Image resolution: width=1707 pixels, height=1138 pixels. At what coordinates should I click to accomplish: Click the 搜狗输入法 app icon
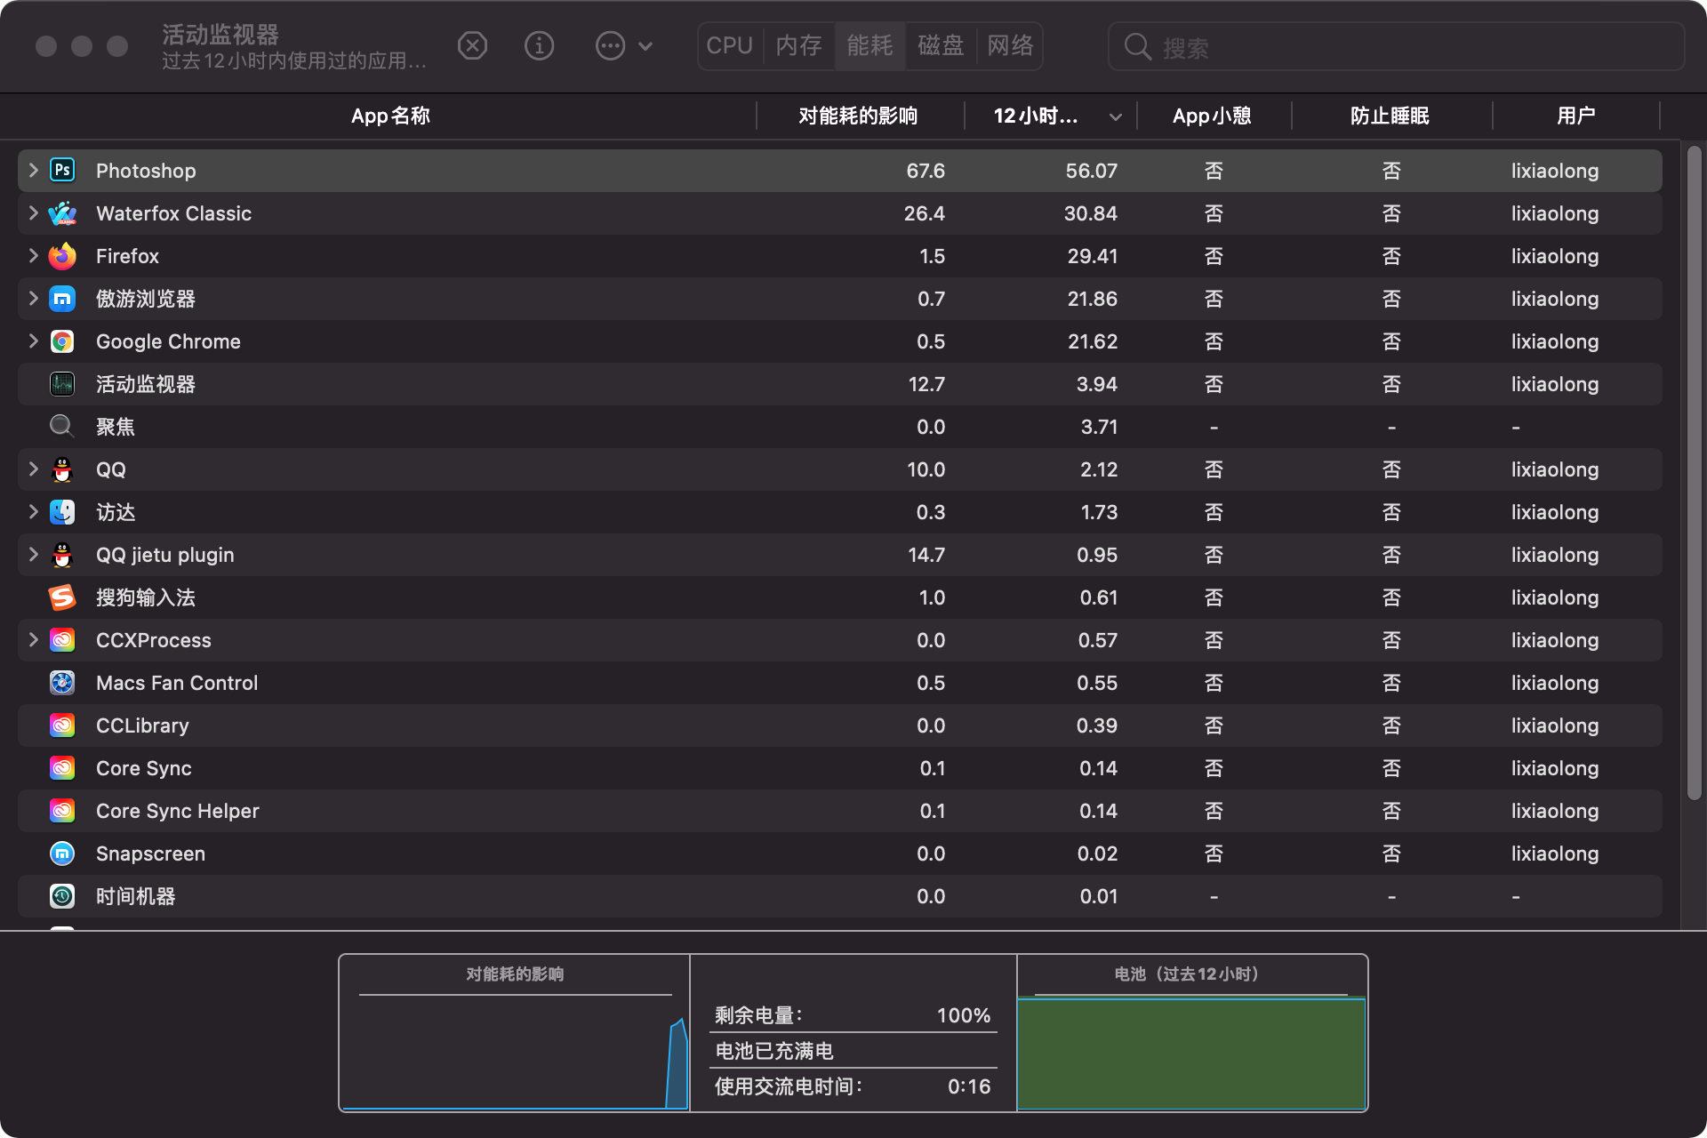click(x=62, y=597)
